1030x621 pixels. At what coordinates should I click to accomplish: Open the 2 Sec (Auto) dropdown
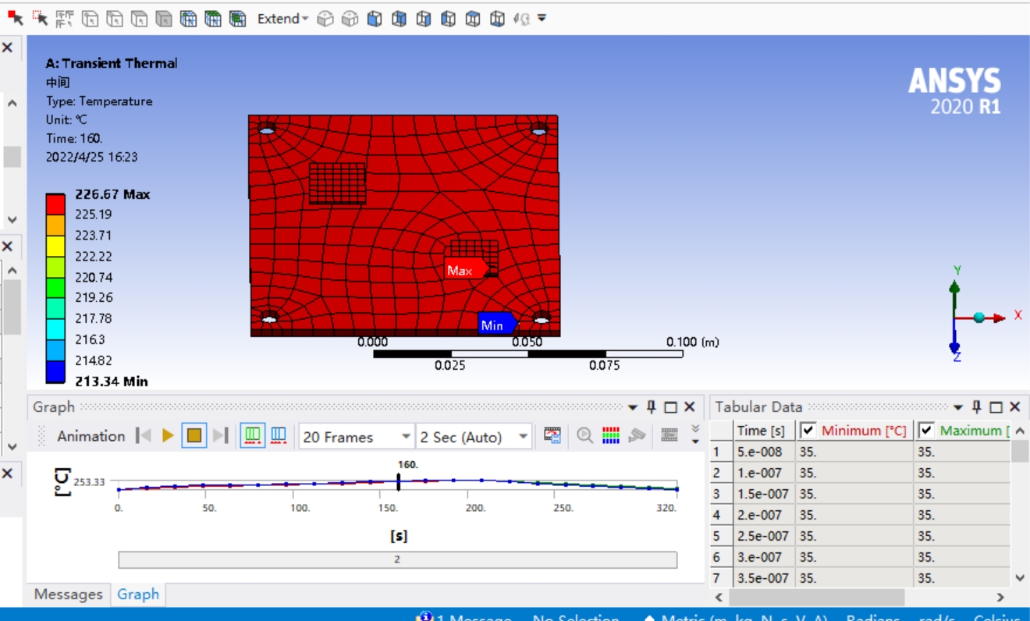[524, 437]
